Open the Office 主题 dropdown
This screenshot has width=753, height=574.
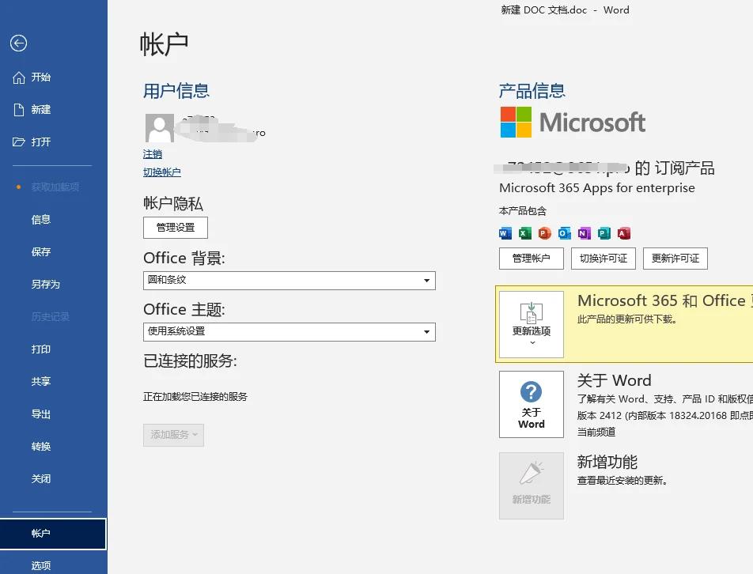(289, 332)
